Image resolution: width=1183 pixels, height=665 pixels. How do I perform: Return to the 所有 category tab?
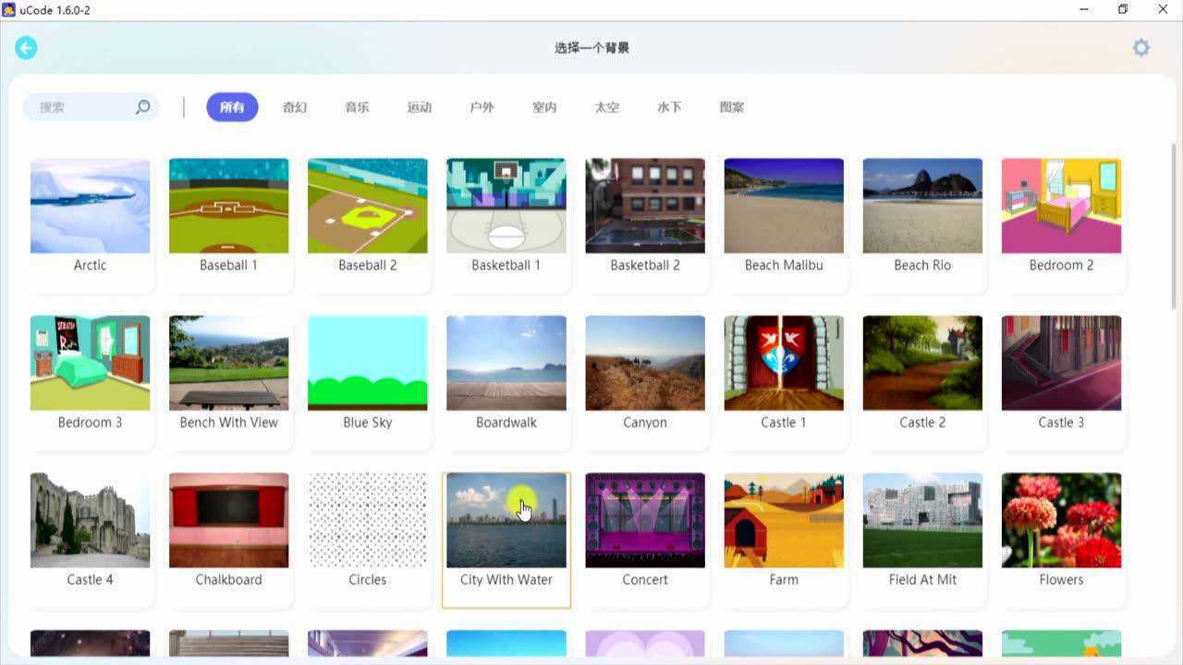click(x=232, y=107)
